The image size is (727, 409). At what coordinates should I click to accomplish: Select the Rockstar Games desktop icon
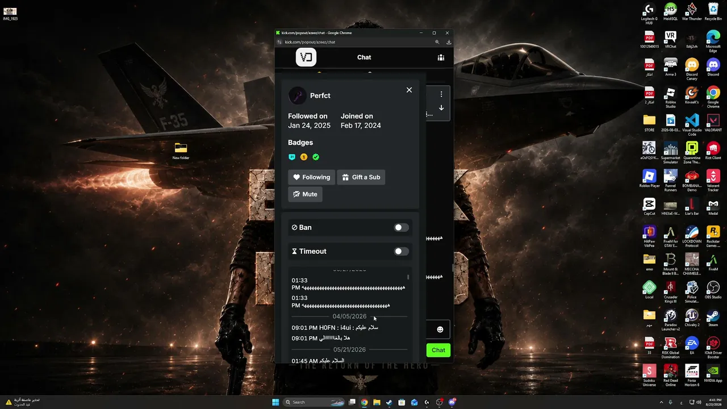[713, 236]
